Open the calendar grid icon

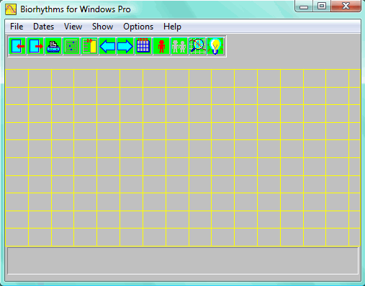[143, 46]
